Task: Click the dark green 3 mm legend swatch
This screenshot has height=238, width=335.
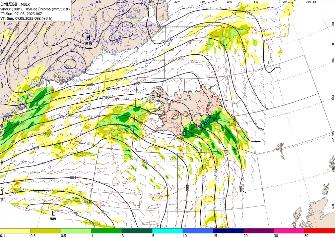Action: (137, 231)
